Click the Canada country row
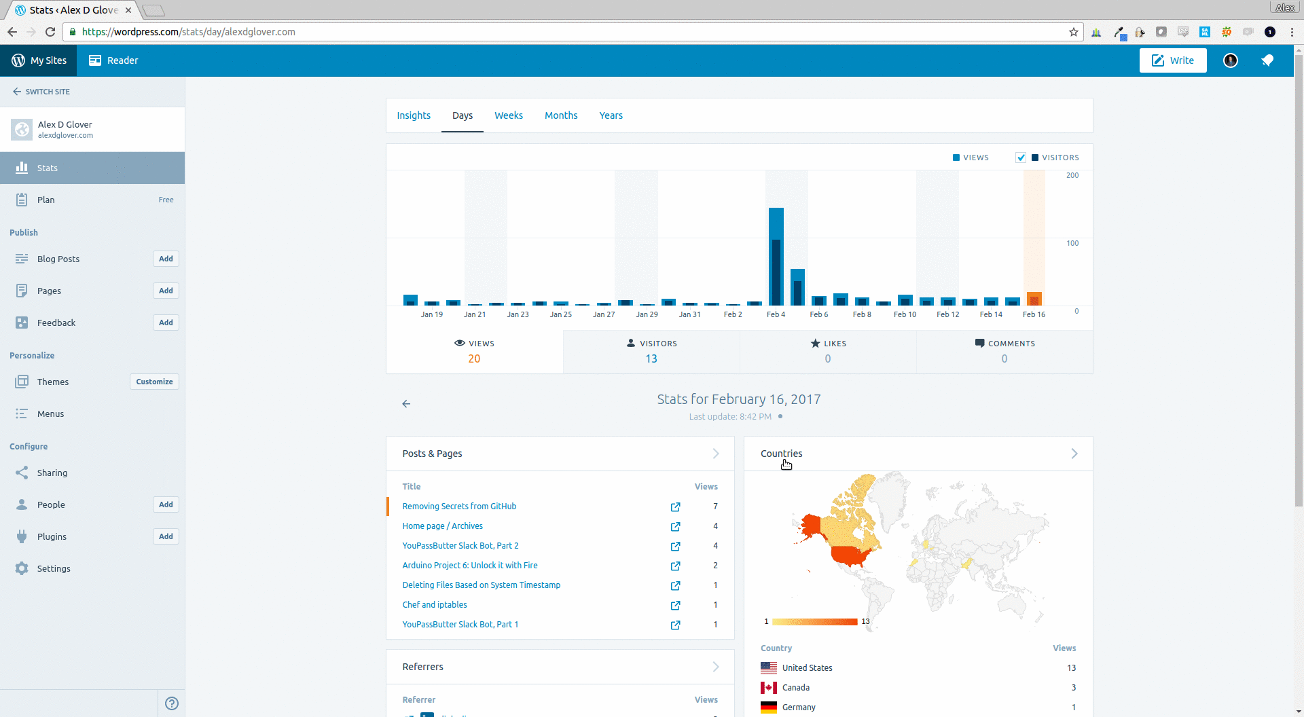Viewport: 1304px width, 717px height. tap(918, 688)
